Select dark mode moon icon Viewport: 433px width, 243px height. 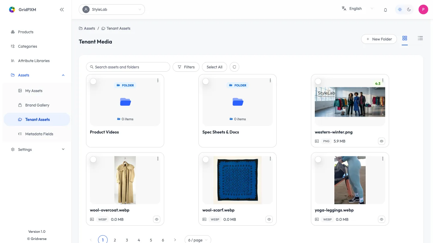pos(409,9)
